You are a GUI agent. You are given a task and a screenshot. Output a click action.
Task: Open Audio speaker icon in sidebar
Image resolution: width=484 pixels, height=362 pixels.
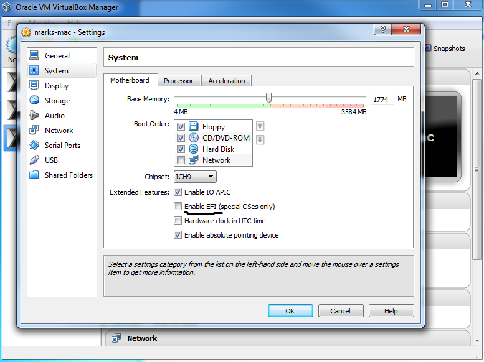pos(34,115)
